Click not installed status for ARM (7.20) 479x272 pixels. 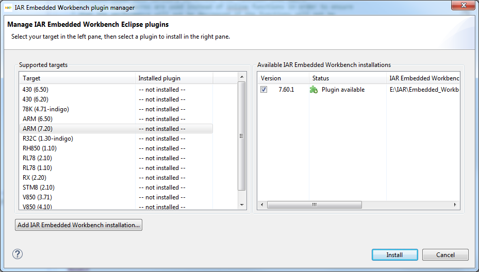point(162,128)
